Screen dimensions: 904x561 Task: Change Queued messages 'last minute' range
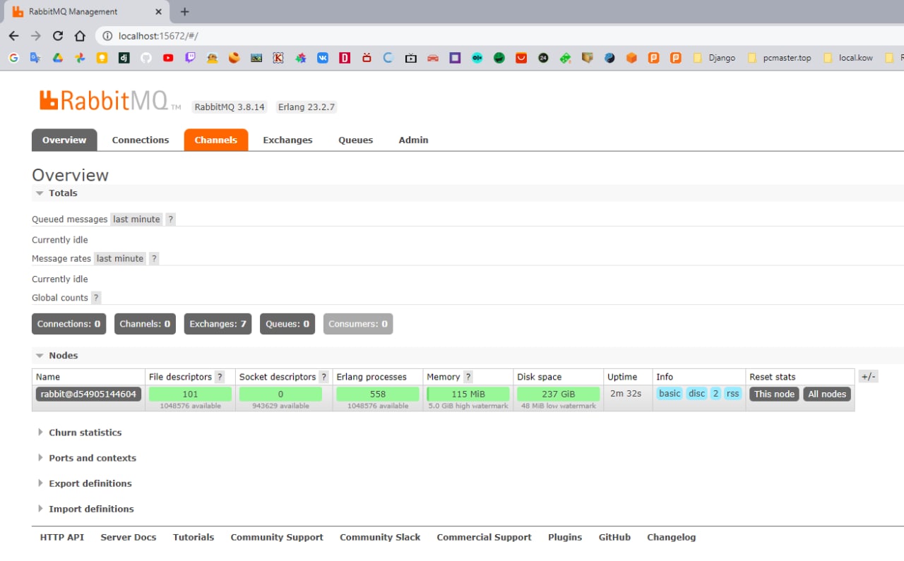click(136, 219)
